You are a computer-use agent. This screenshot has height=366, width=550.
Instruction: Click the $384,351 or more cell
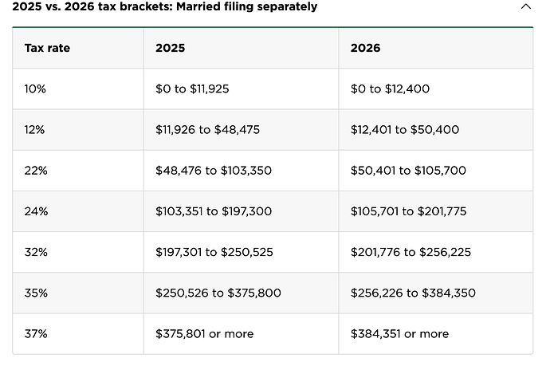(x=399, y=333)
